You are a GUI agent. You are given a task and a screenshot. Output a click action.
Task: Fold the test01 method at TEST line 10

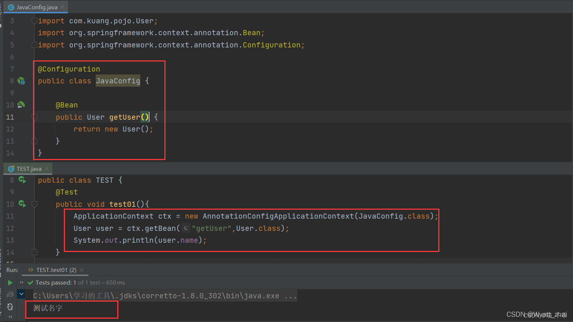pos(35,204)
